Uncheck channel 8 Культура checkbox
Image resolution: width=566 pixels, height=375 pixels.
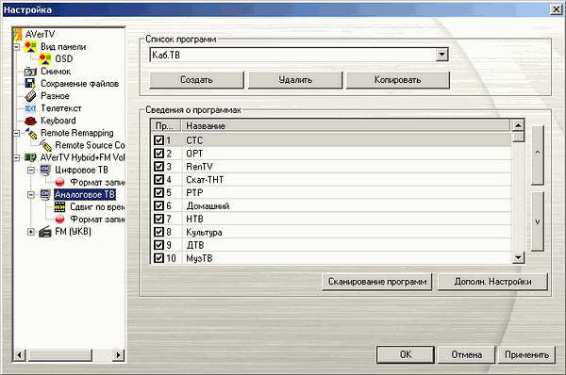pos(158,232)
